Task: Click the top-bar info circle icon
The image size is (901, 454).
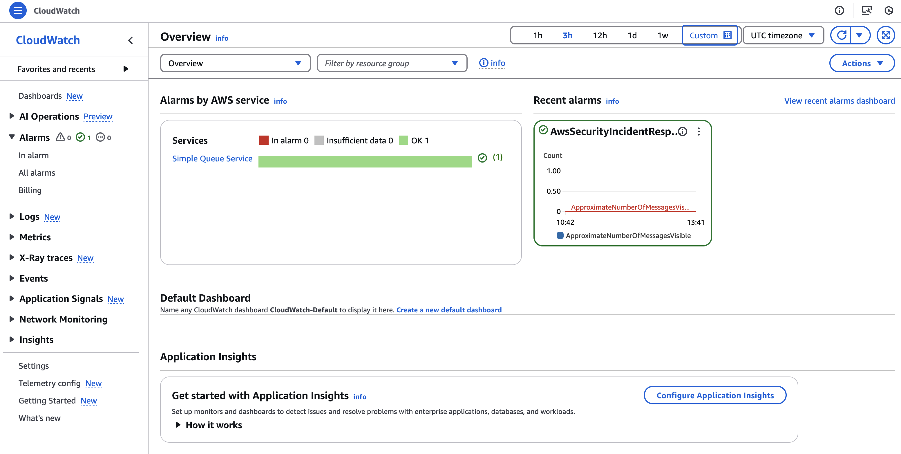Action: [840, 10]
